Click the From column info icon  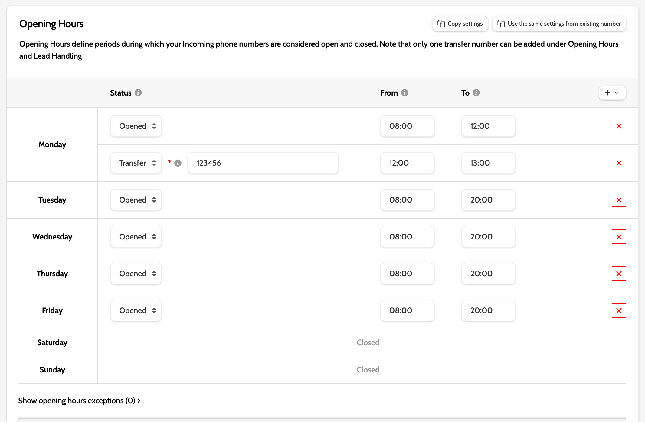pos(404,93)
